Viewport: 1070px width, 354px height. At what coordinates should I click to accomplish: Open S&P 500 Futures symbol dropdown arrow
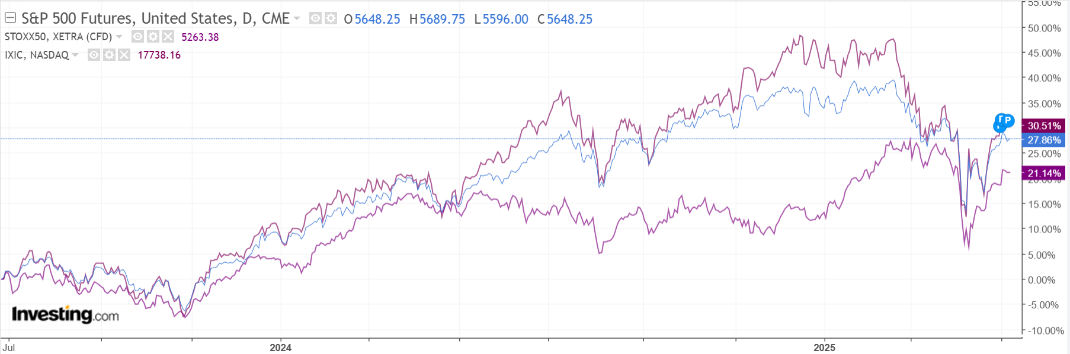tap(297, 18)
